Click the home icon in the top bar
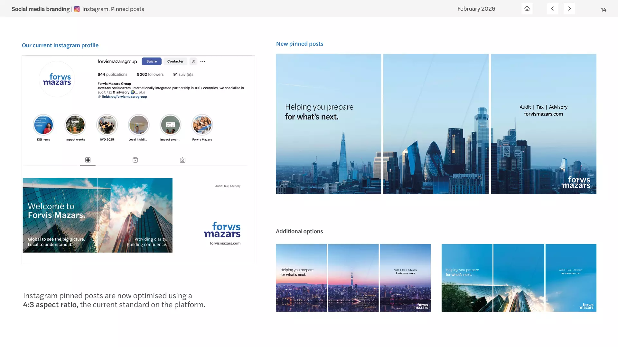Viewport: 618px width, 347px height. (x=527, y=8)
